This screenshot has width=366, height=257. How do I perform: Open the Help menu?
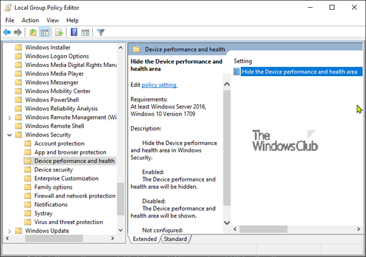[x=73, y=20]
